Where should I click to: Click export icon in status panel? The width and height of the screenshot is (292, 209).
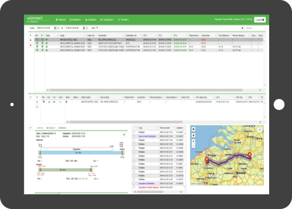[x=124, y=135]
